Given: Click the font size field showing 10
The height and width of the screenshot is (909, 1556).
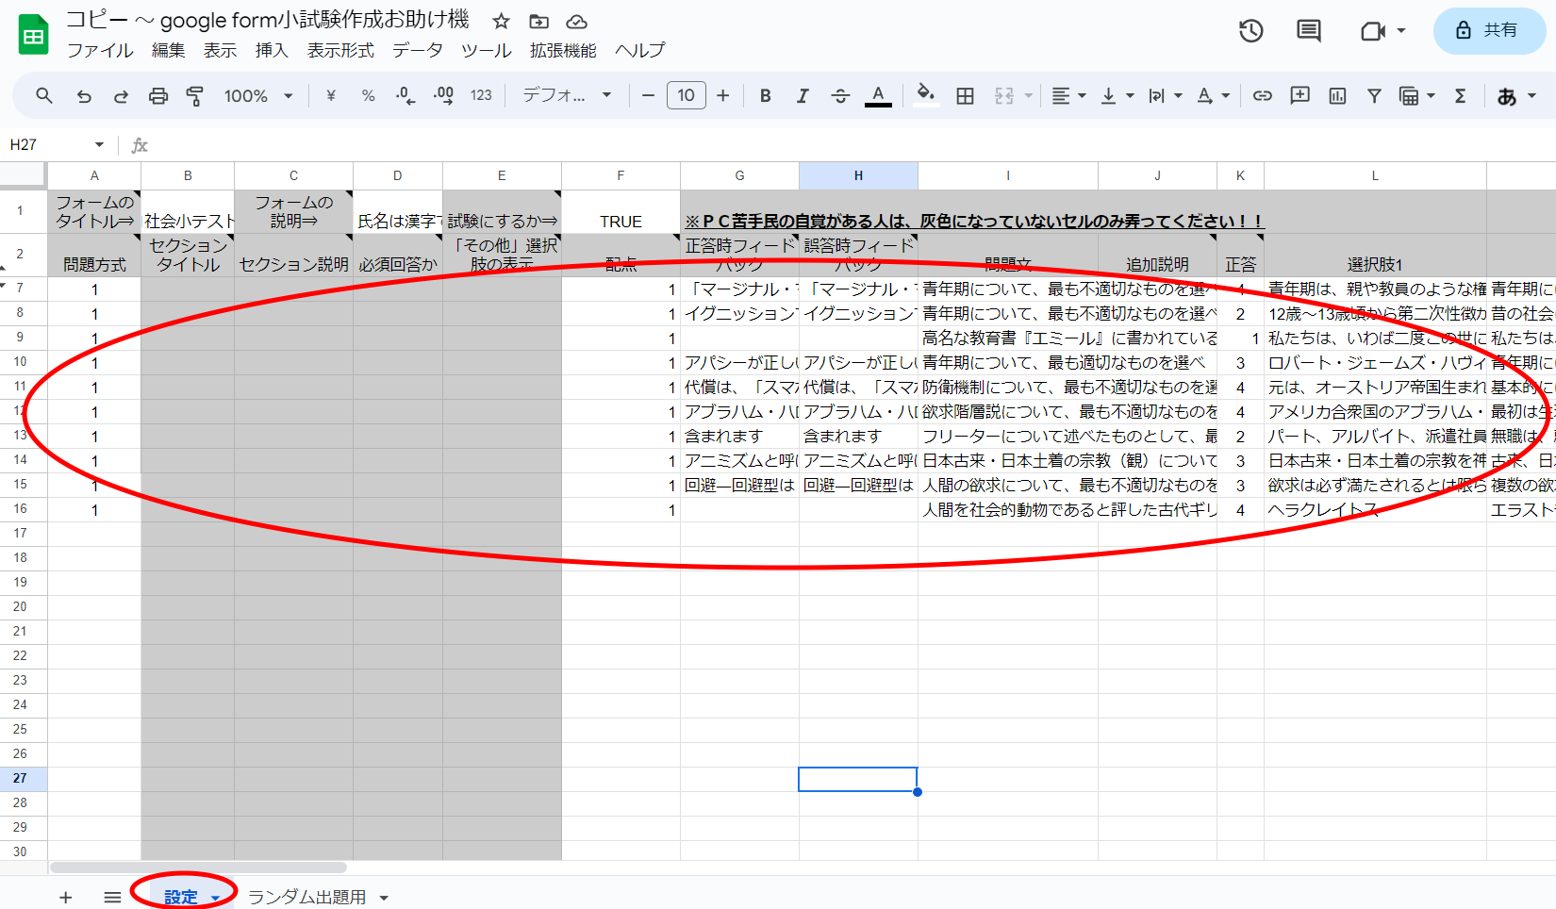Looking at the screenshot, I should pos(687,95).
